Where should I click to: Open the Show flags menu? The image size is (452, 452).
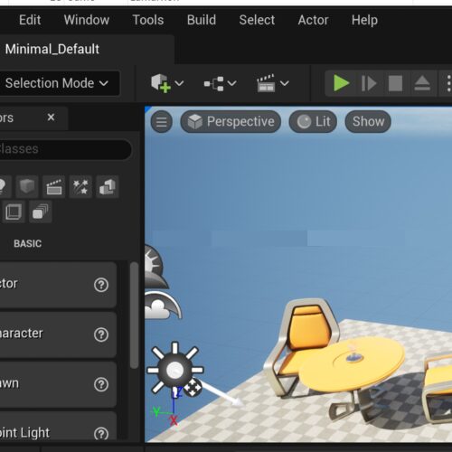point(368,122)
